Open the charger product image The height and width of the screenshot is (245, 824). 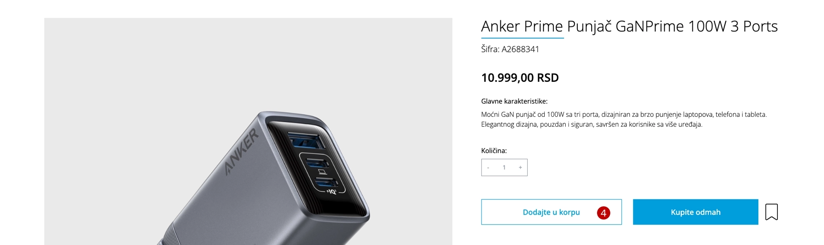coord(248,132)
